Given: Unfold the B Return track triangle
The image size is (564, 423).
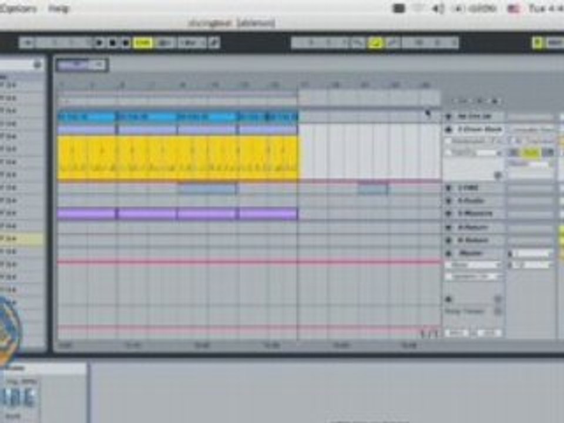Looking at the screenshot, I should 448,240.
